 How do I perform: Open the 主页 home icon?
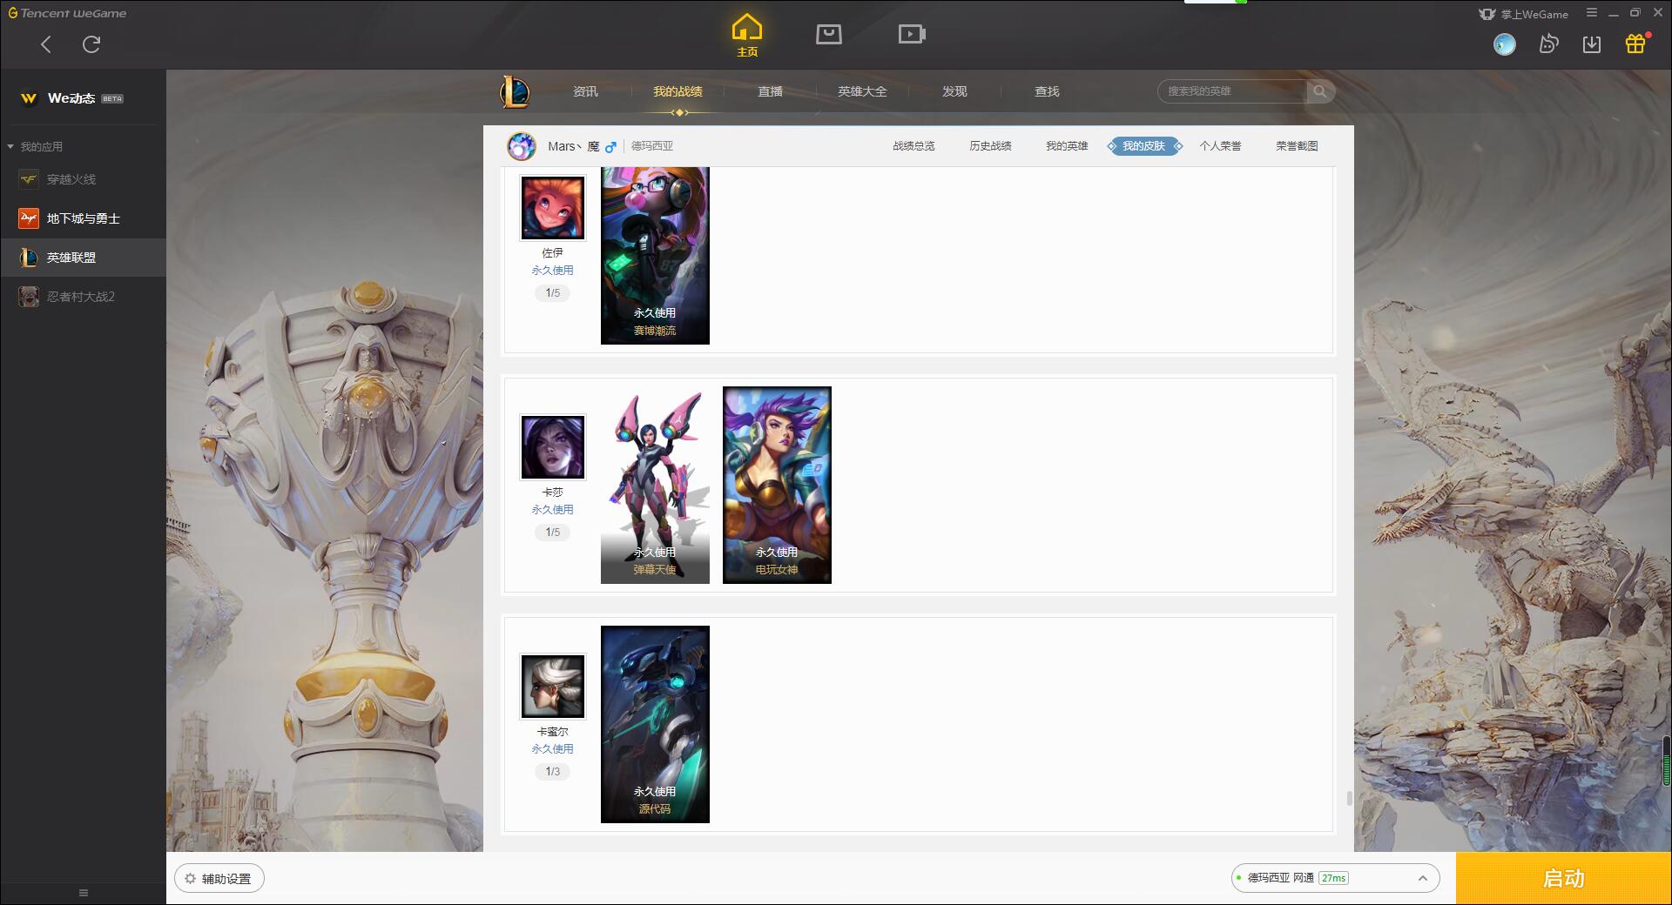pos(747,36)
